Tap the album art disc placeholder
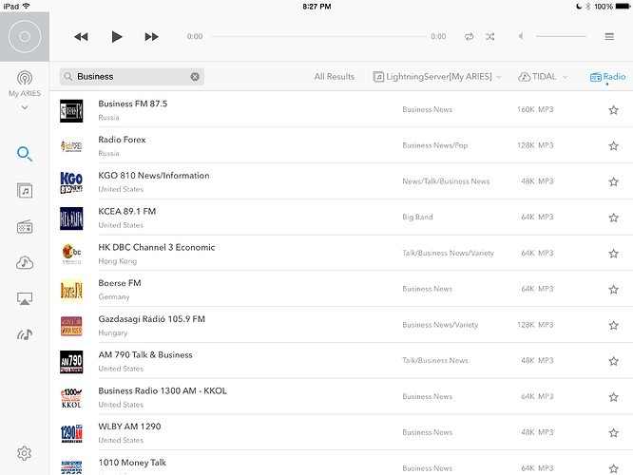Viewport: 633px width, 475px height. pyautogui.click(x=25, y=37)
